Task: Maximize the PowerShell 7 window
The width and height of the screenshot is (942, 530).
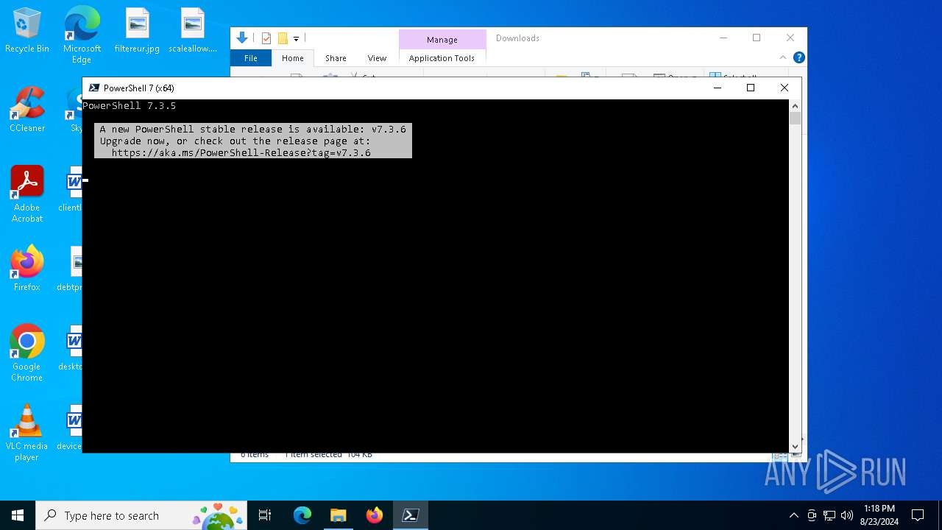Action: [751, 88]
